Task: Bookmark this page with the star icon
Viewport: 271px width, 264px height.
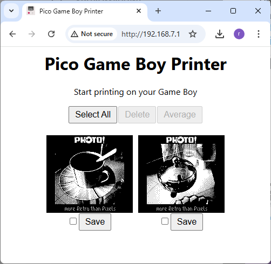Action: point(193,34)
